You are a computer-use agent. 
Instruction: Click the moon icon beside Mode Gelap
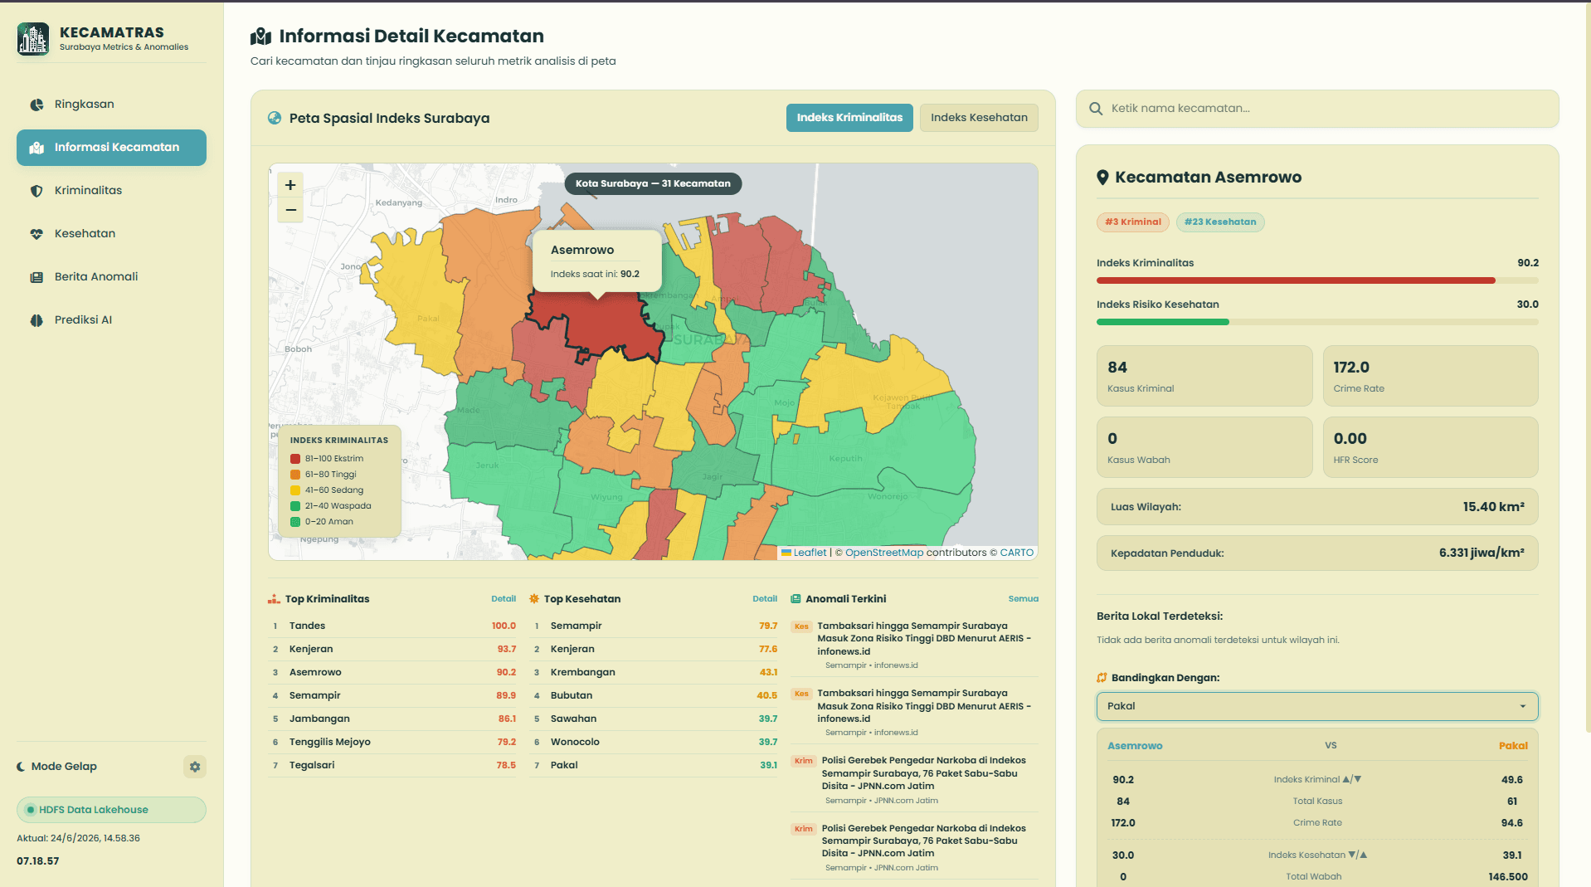(21, 767)
